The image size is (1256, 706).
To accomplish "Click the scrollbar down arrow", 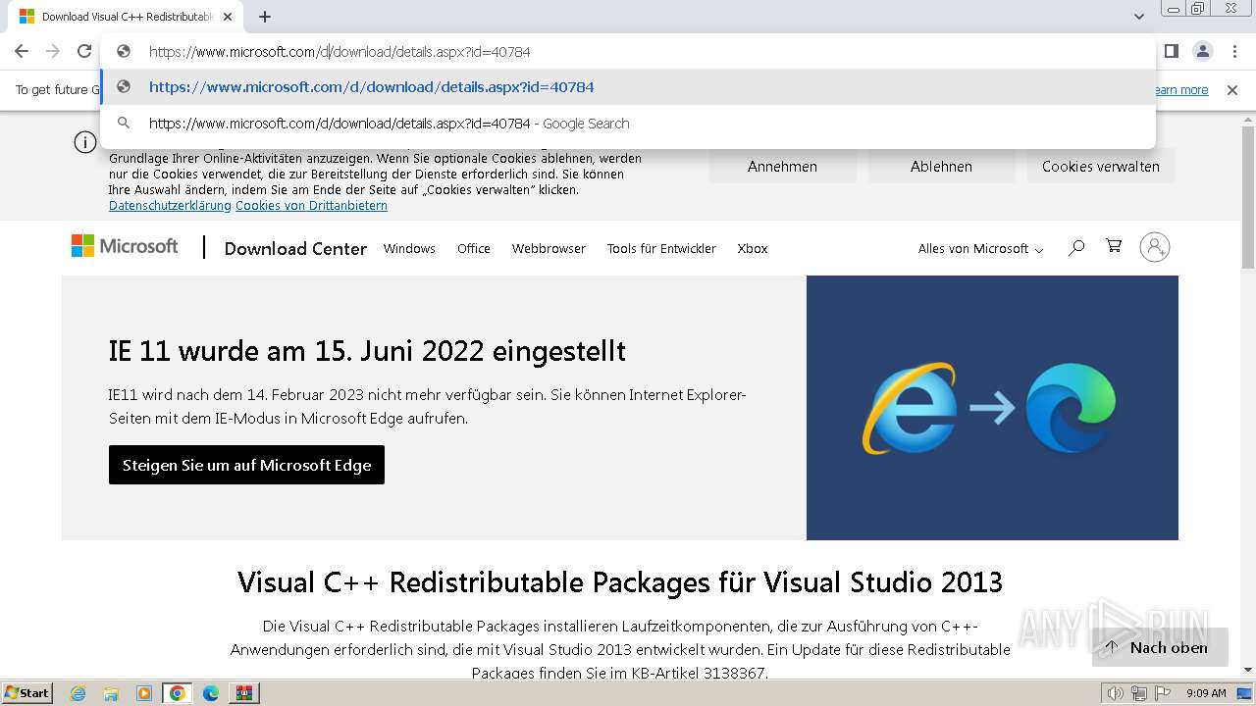I will coord(1248,671).
